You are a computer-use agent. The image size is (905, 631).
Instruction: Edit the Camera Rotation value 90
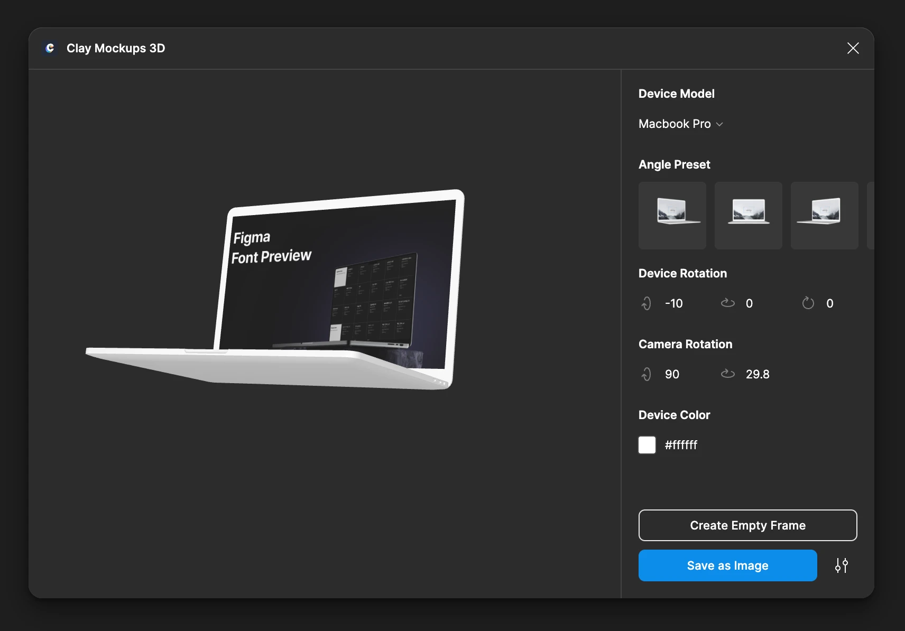pos(672,374)
